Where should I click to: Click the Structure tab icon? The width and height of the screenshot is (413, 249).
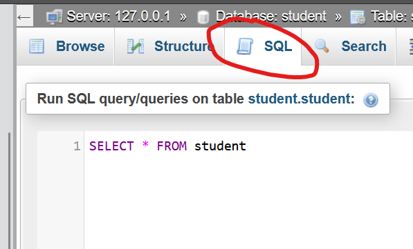136,46
